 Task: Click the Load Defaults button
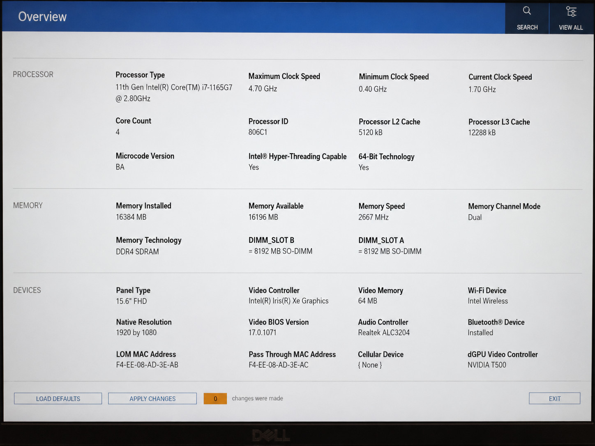pos(58,398)
